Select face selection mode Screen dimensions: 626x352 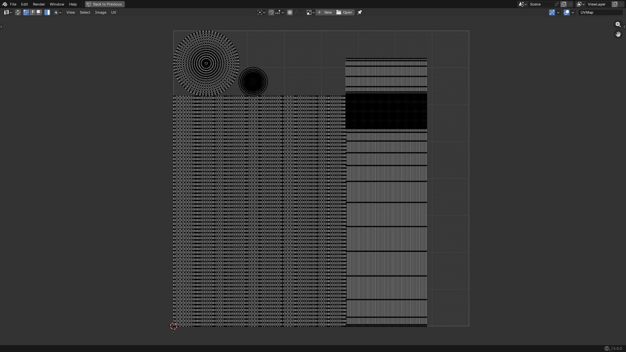pos(39,12)
